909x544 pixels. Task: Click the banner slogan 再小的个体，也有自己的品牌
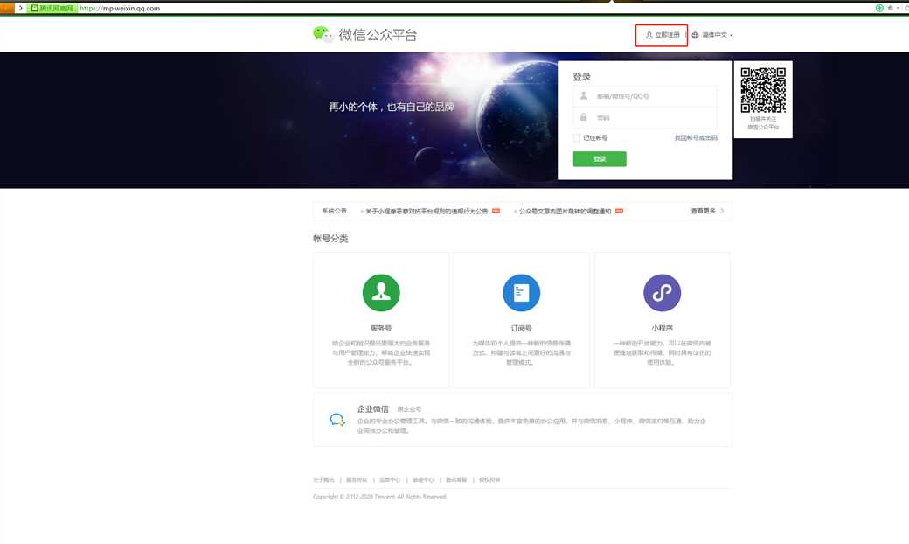pyautogui.click(x=392, y=107)
